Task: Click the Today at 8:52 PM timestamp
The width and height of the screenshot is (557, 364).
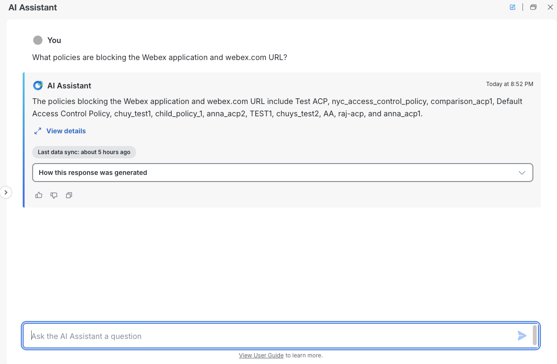Action: pos(509,84)
